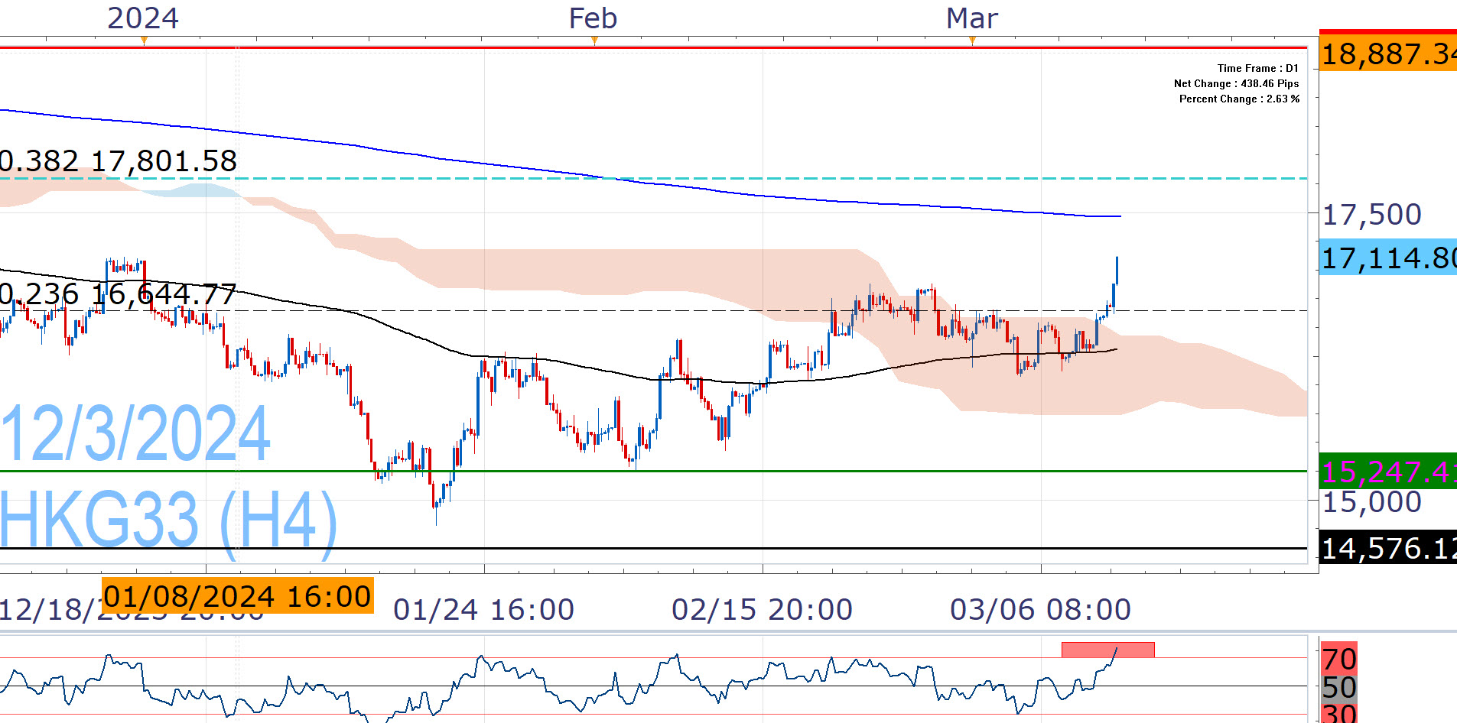This screenshot has width=1457, height=723.
Task: Click the 01/24 16:00 time axis label
Action: (483, 610)
